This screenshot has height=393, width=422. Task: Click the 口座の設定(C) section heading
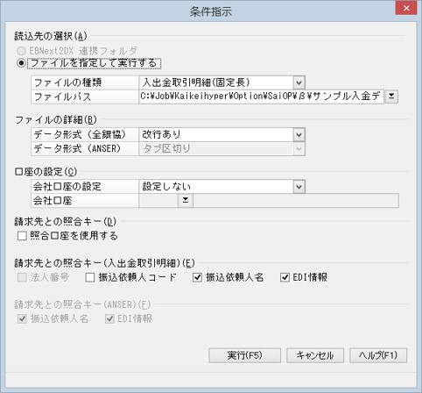tap(46, 172)
